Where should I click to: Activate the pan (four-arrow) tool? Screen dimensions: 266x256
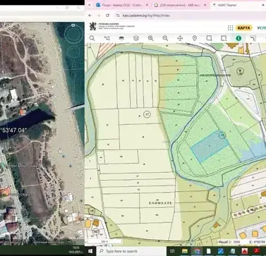coord(180,38)
